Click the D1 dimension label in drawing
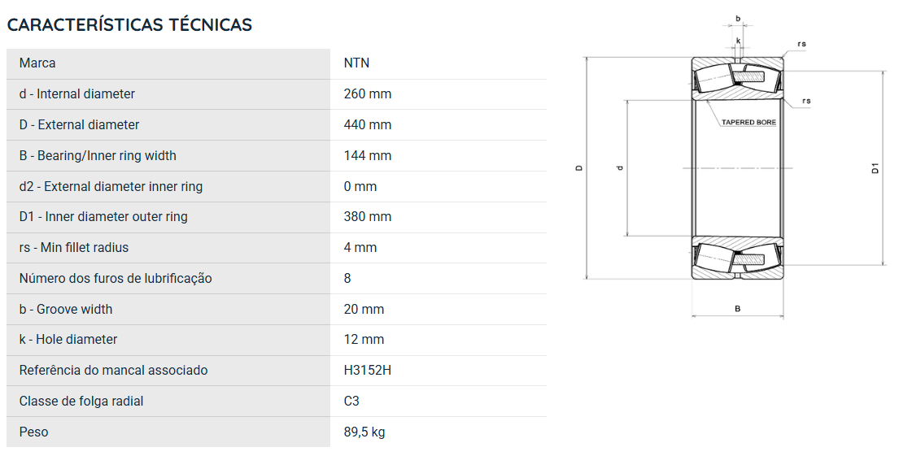Image resolution: width=899 pixels, height=456 pixels. coord(875,168)
